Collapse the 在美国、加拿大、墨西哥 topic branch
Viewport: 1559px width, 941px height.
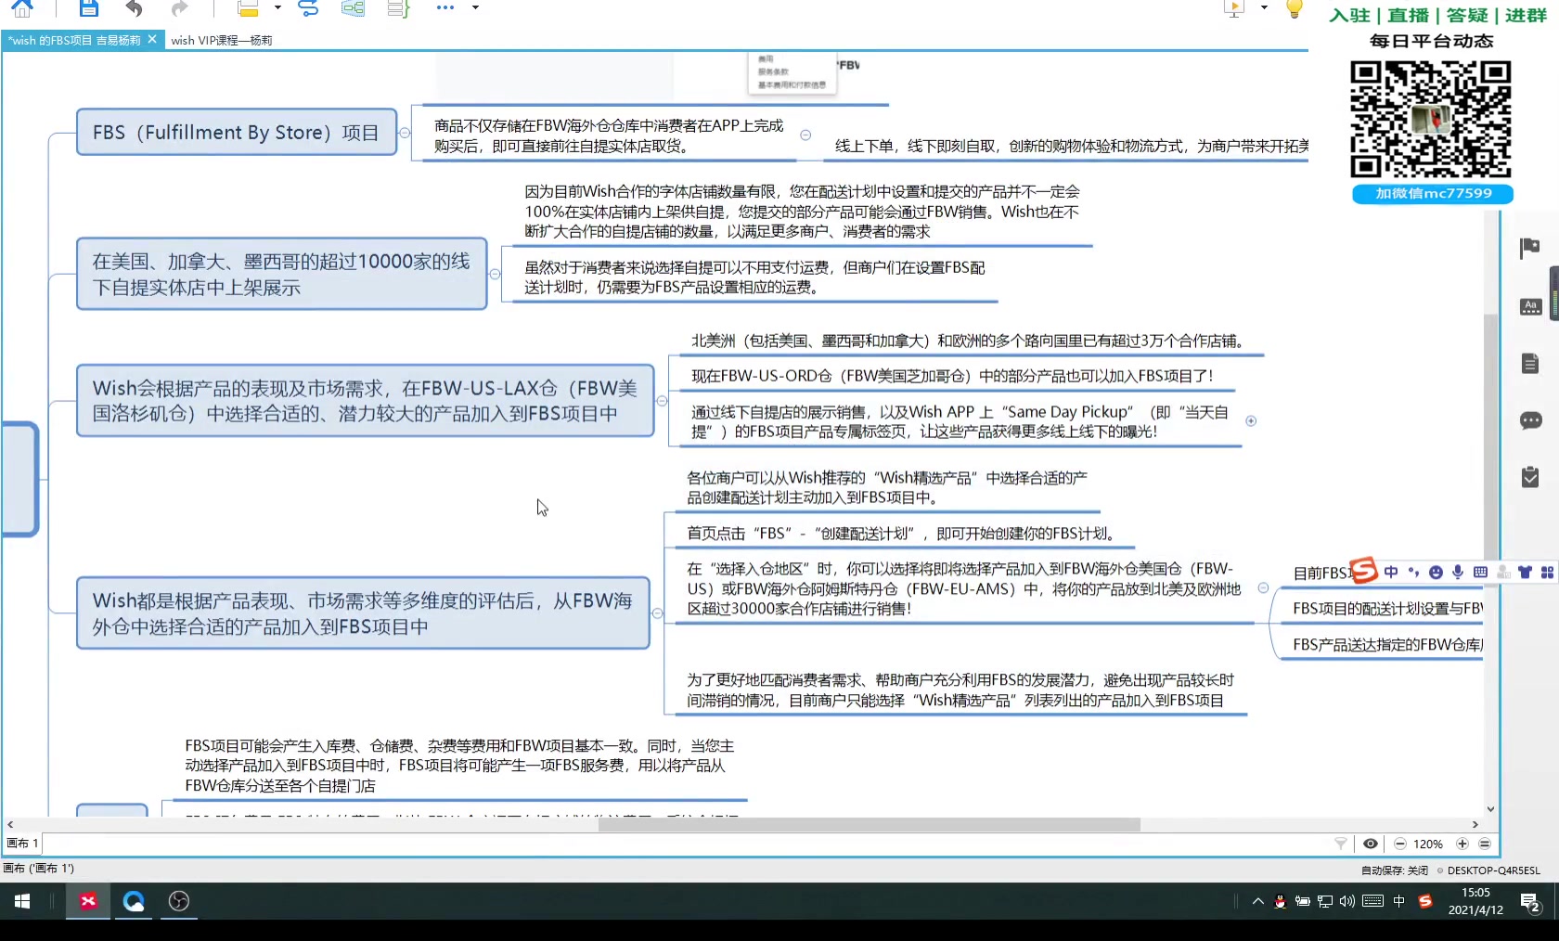click(495, 274)
